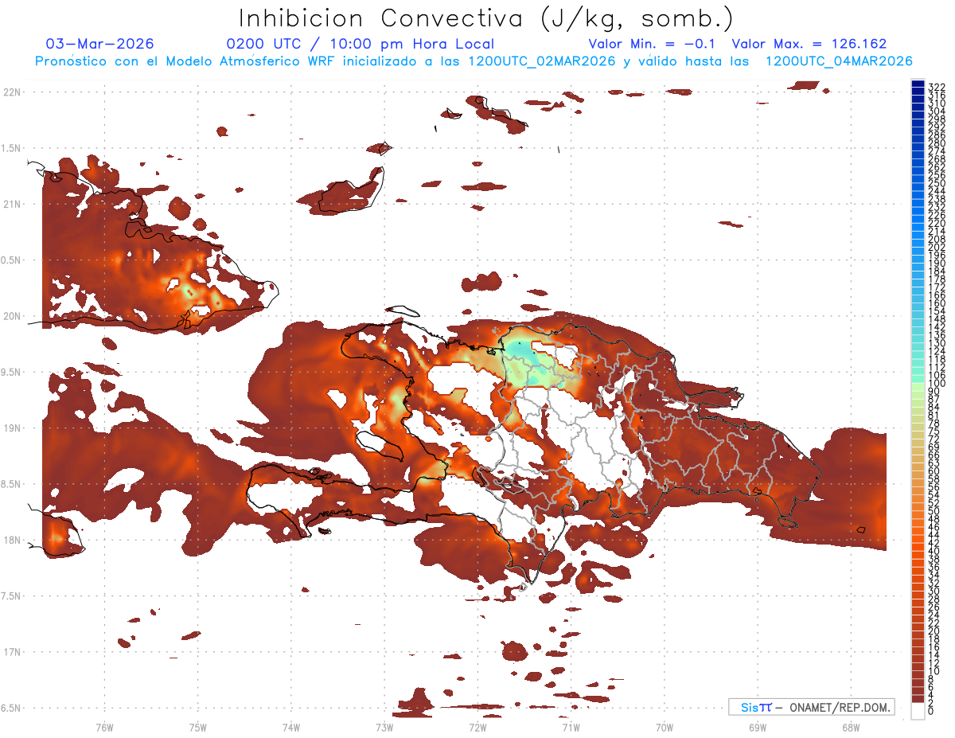The width and height of the screenshot is (955, 738).
Task: Click the '18N' latitude label
Action: click(12, 540)
